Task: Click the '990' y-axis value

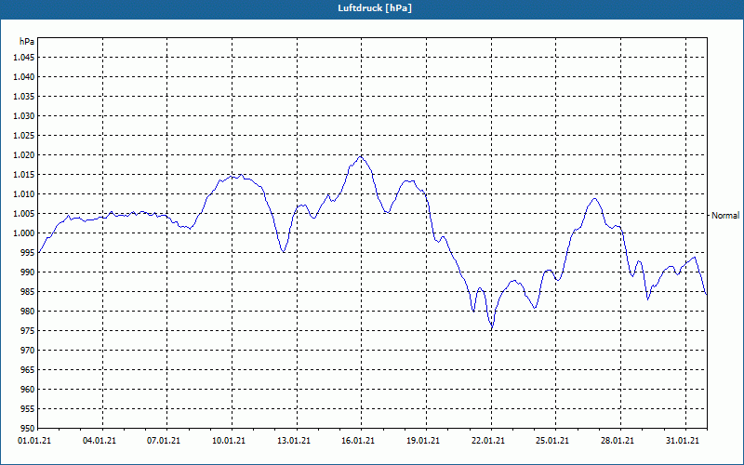Action: 28,272
